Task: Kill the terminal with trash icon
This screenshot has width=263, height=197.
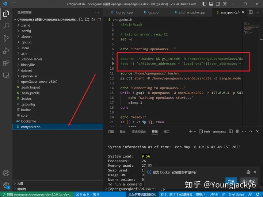Action: [x=237, y=131]
